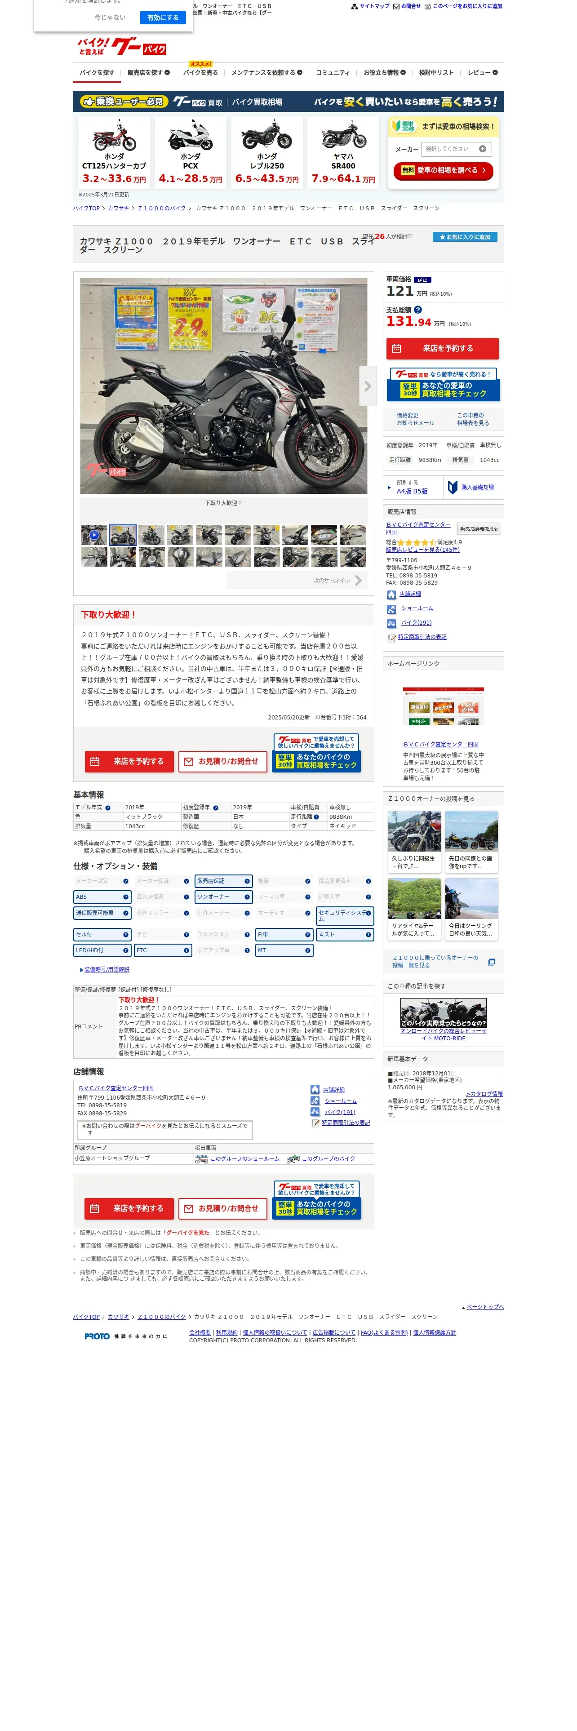Click the bookmark this page icon
The image size is (577, 1731).
click(428, 7)
